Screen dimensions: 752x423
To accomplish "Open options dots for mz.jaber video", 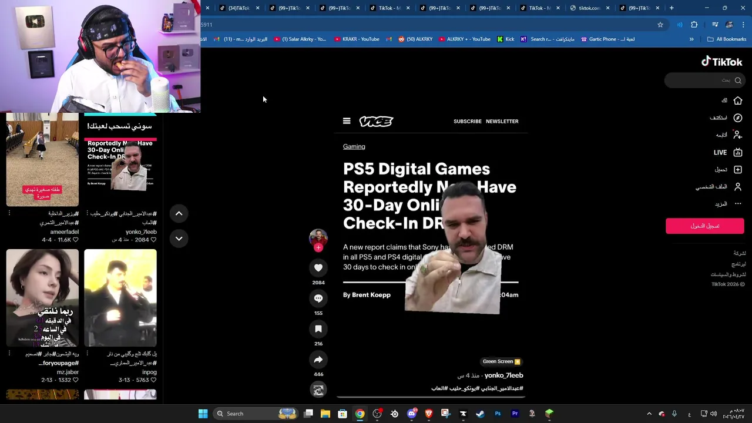I will (x=9, y=354).
